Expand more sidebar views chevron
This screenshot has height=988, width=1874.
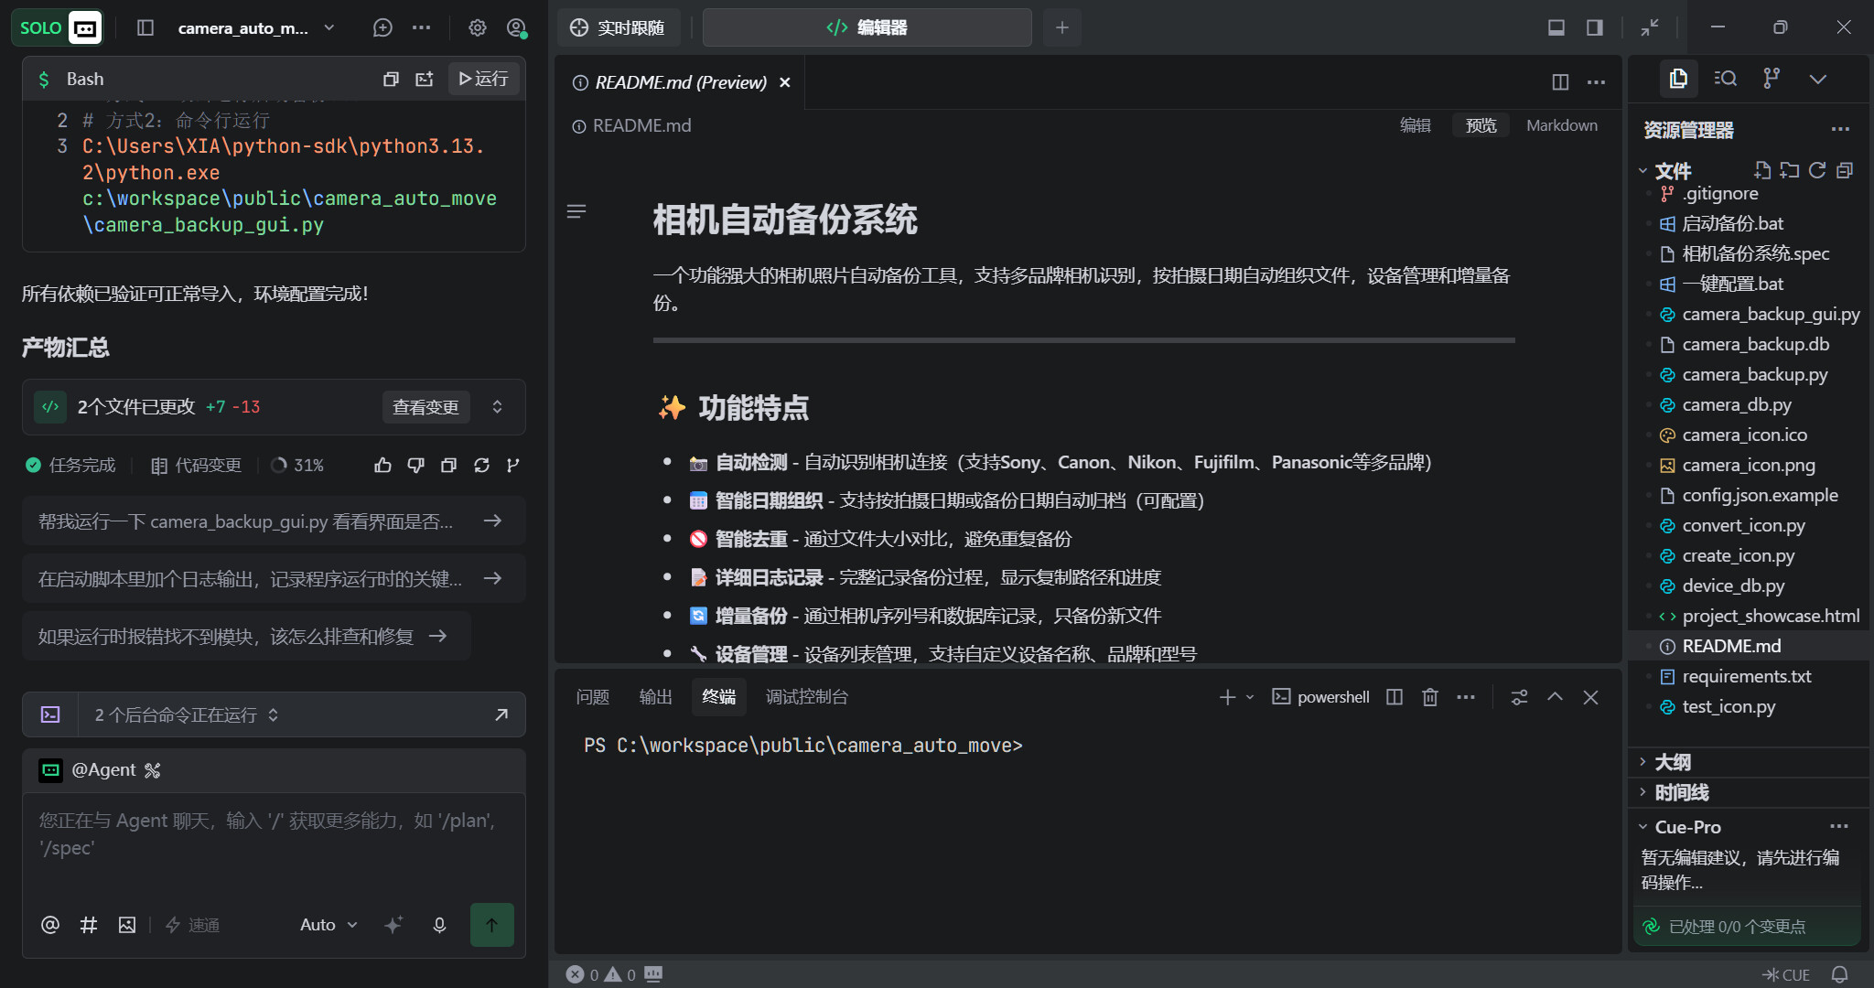[1818, 79]
